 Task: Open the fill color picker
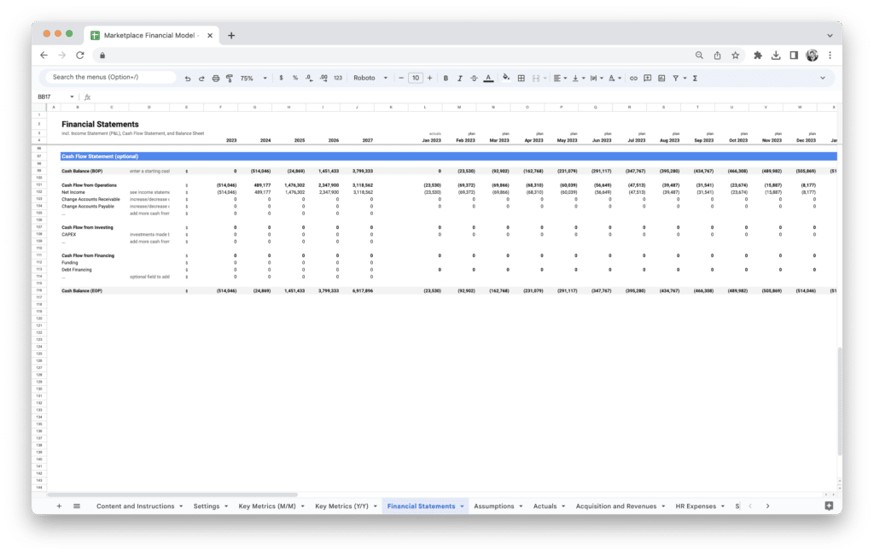click(506, 78)
